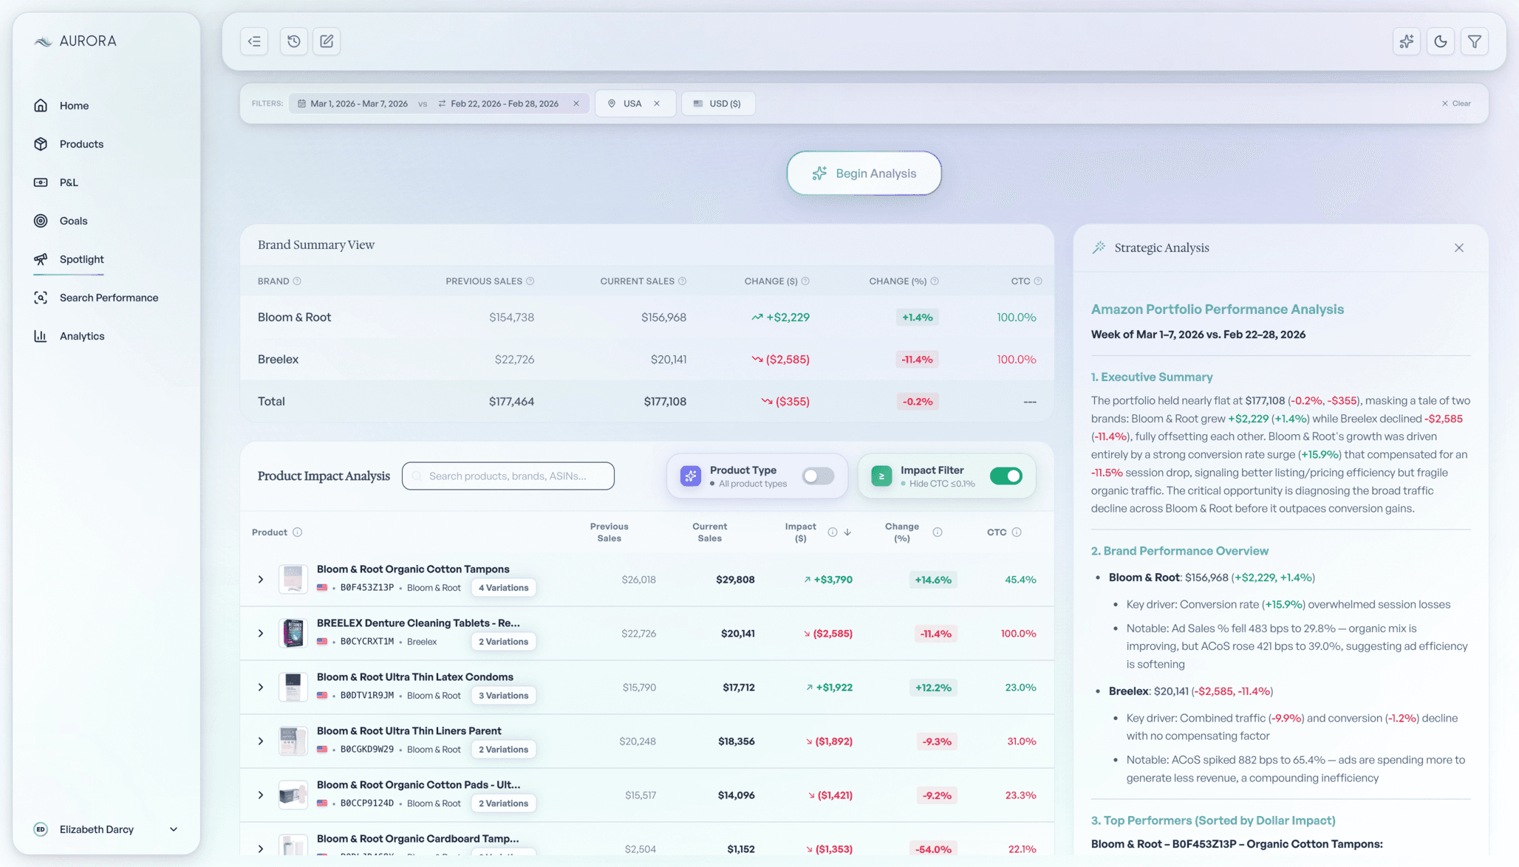Open the P&L section
This screenshot has height=867, width=1519.
pos(69,182)
